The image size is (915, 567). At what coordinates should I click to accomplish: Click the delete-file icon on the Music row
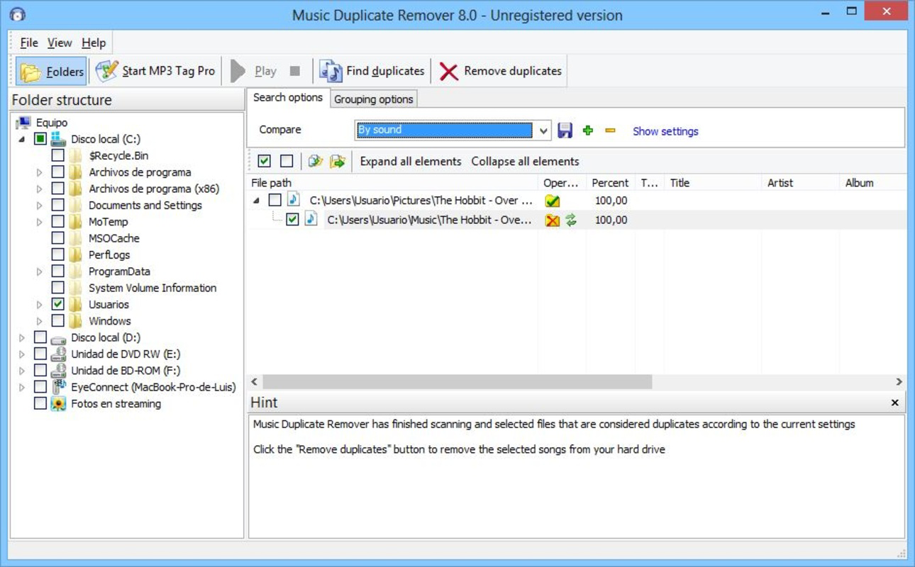coord(553,220)
